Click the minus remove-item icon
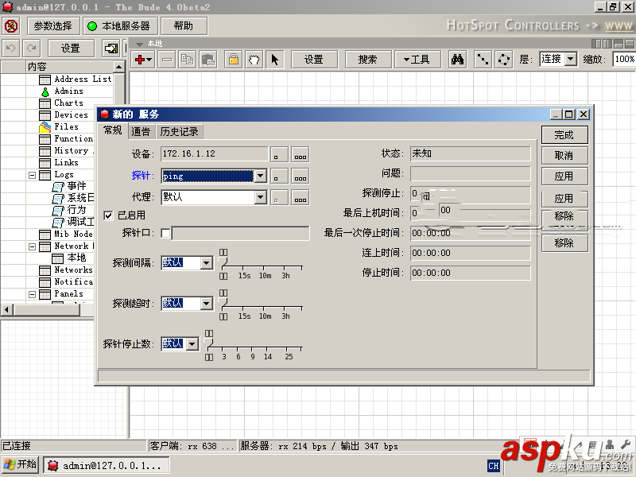Viewport: 636px width, 477px height. pos(167,60)
